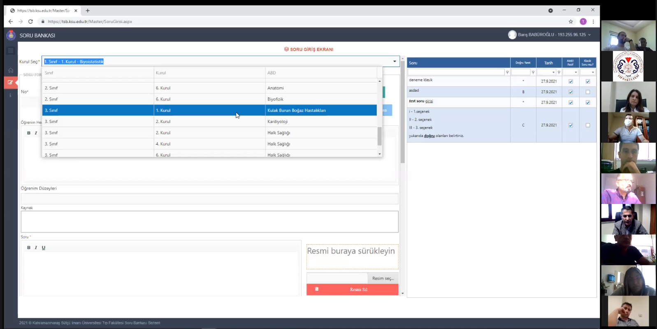Expand the Barış BABÜROĞLU user menu
657x329 pixels.
point(590,35)
